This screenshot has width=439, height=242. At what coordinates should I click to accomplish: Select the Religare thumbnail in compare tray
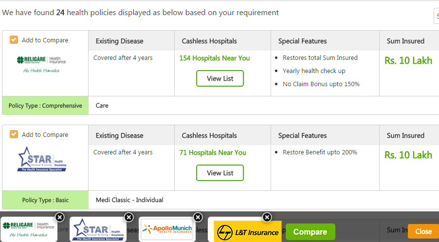click(29, 229)
